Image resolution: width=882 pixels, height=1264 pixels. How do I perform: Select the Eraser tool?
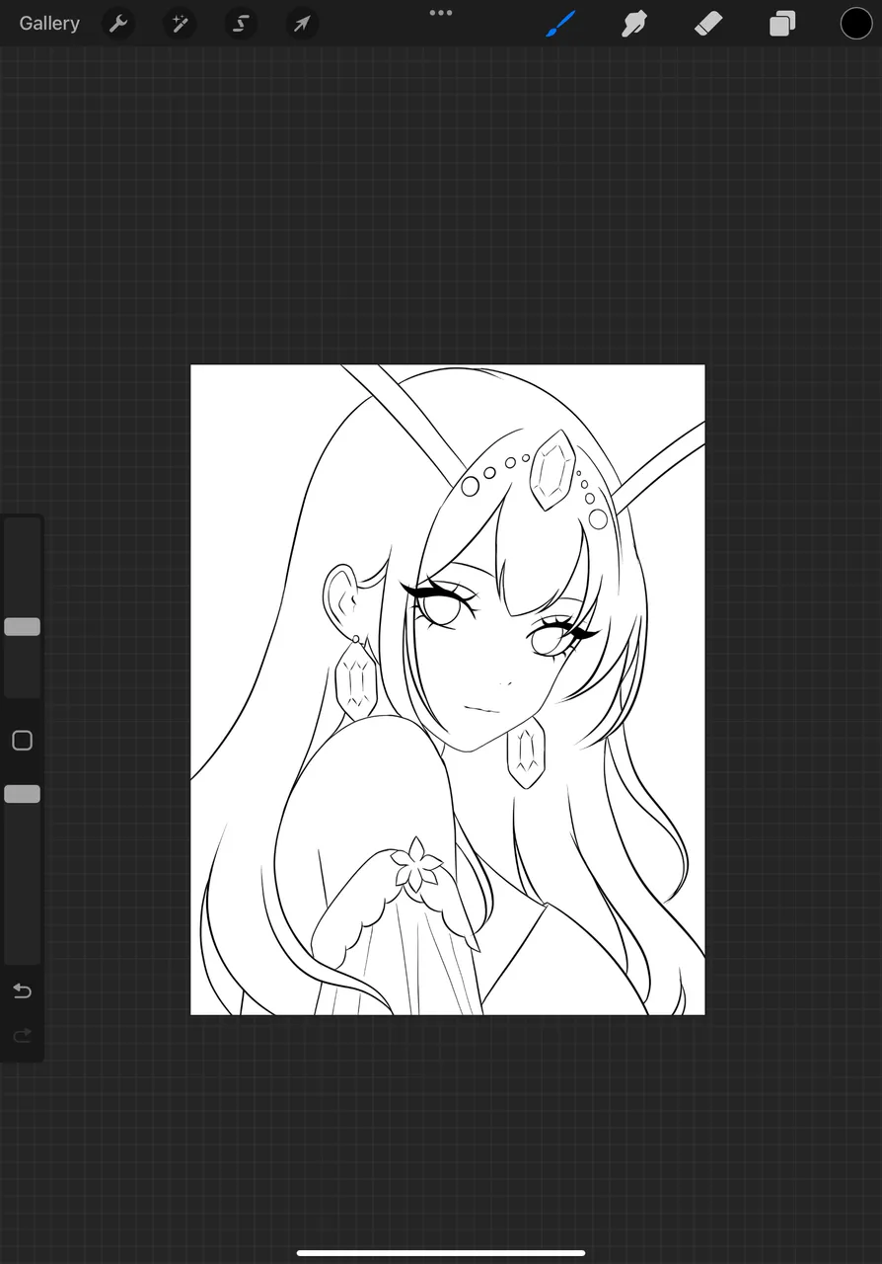(x=708, y=23)
